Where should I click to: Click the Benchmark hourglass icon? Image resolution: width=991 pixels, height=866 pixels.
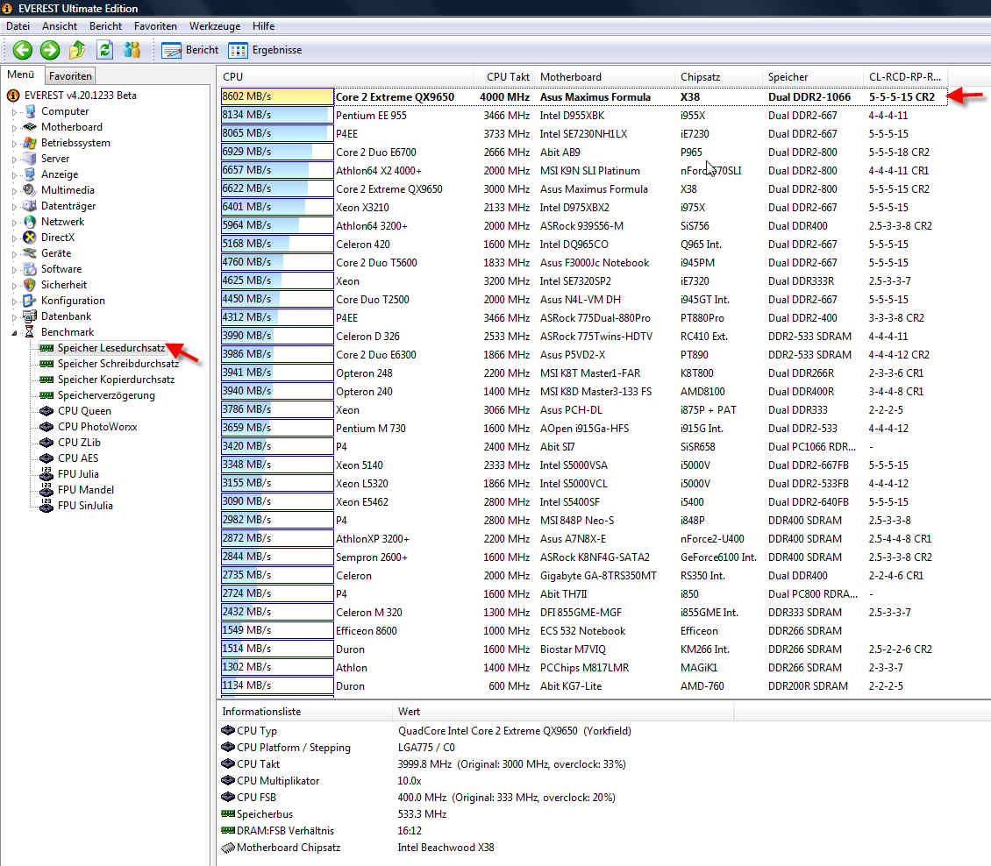point(29,332)
